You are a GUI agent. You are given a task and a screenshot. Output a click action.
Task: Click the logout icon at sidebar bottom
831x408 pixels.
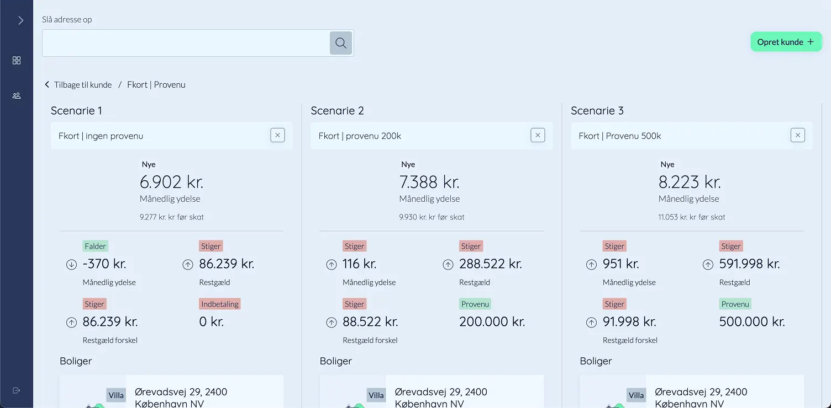coord(17,390)
